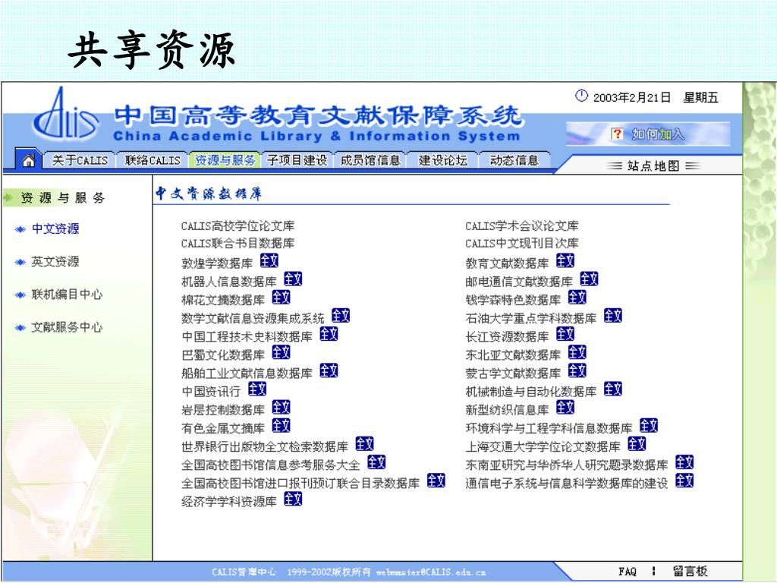This screenshot has height=583, width=777.
Task: Open the full-text icon beside 有色金属文摘库
Action: click(x=281, y=426)
